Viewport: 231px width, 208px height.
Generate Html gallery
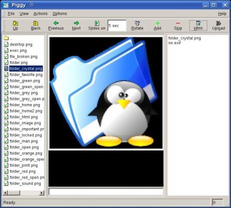[x=198, y=26]
